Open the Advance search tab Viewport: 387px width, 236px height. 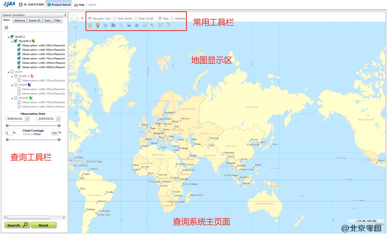[19, 20]
